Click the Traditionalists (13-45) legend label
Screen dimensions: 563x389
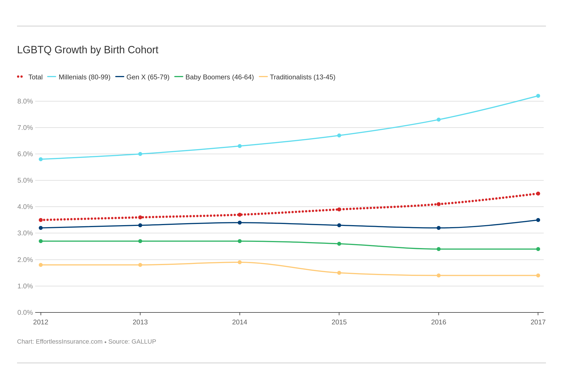(302, 77)
